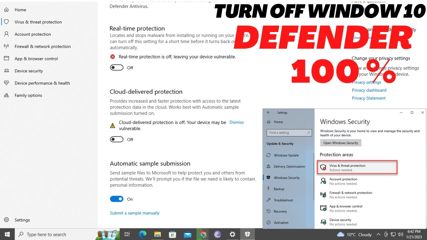
Task: Open Microsoft Edge from the taskbar
Action: 143,234
